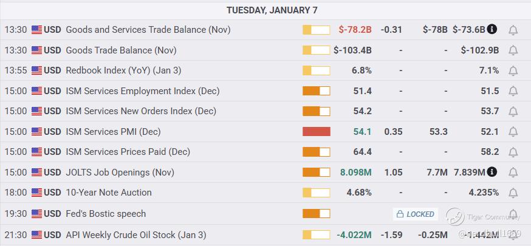531x246 pixels.
Task: Open info icon beside $-73.6B previous value
Action: pos(492,29)
